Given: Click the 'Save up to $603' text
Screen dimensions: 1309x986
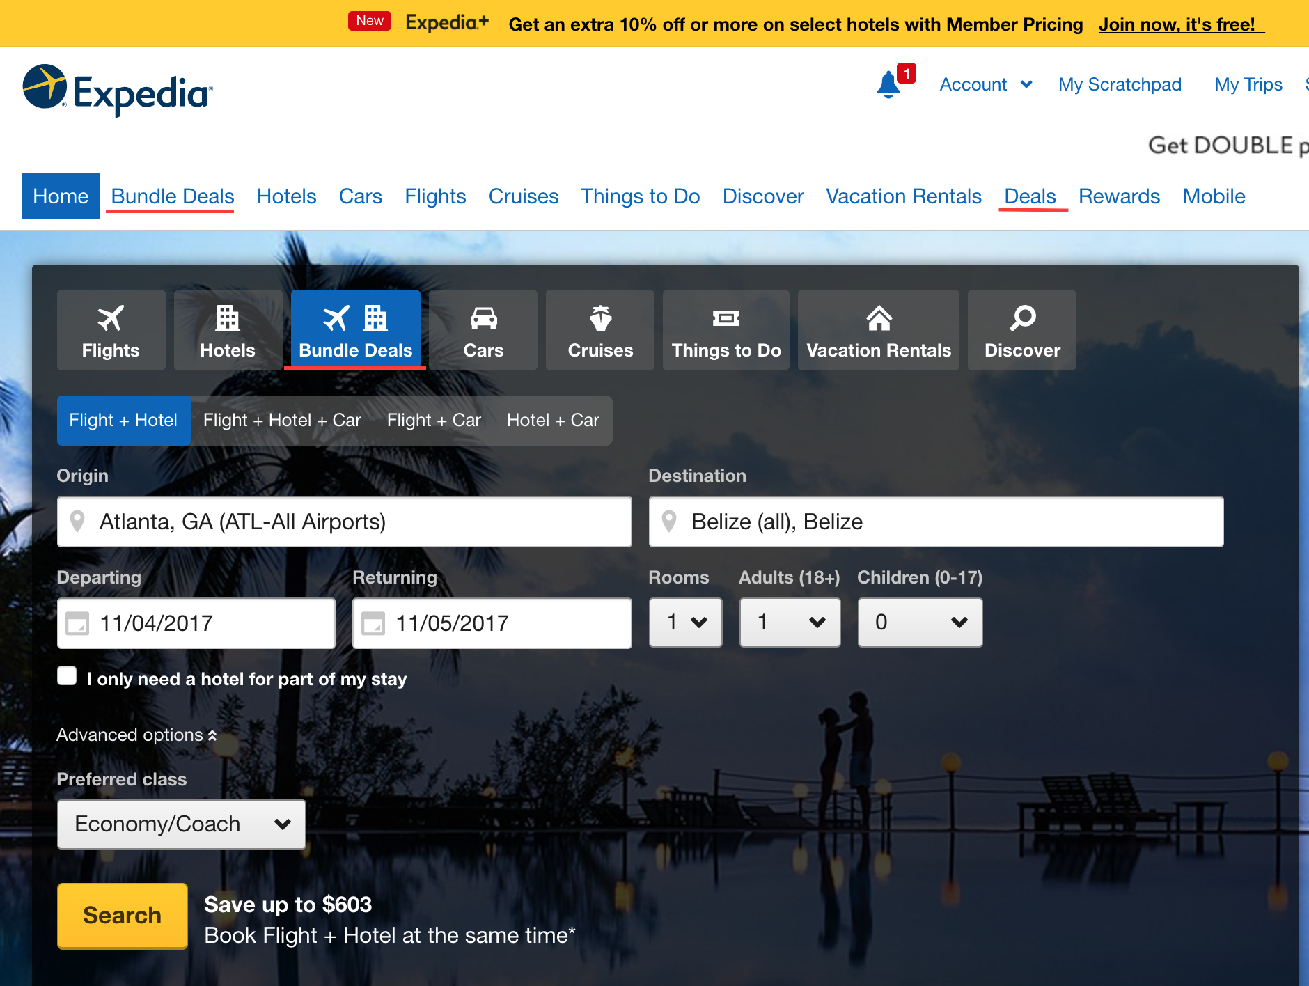Looking at the screenshot, I should pyautogui.click(x=288, y=905).
